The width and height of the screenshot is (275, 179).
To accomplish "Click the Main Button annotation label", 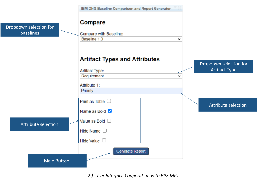I will (57, 161).
